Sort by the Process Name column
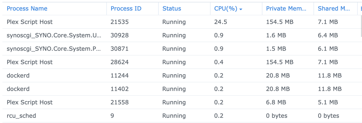362x123 pixels. (27, 9)
